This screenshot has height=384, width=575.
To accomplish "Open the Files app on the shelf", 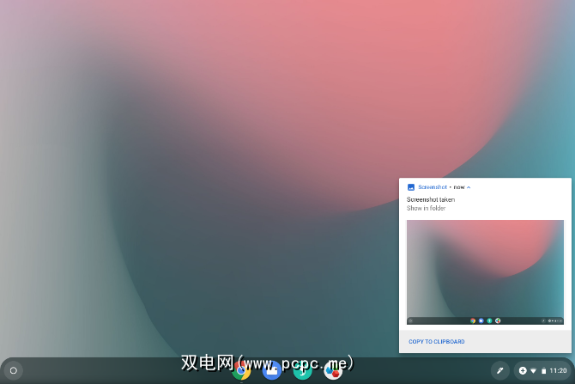I will point(272,371).
